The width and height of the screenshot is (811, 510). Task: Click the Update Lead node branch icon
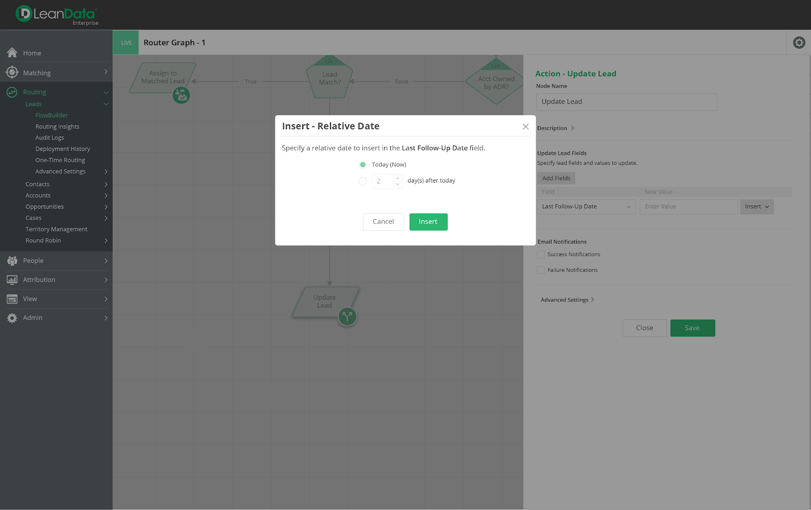pyautogui.click(x=347, y=317)
